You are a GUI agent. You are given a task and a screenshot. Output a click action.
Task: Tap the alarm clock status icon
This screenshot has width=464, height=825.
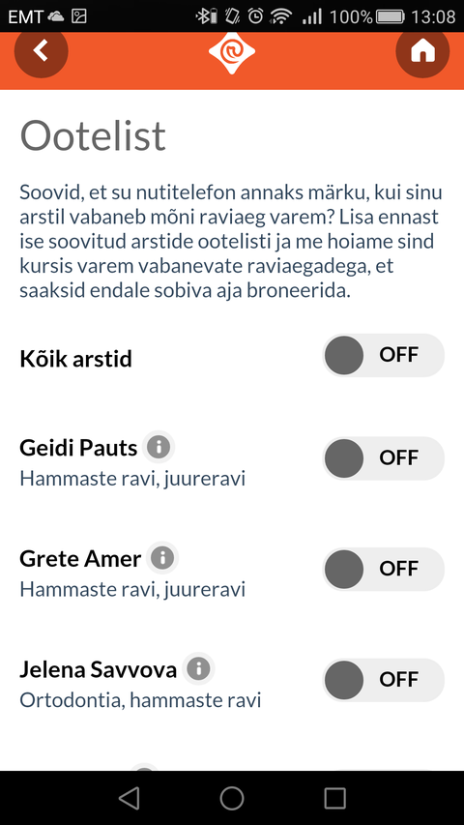pos(255,16)
